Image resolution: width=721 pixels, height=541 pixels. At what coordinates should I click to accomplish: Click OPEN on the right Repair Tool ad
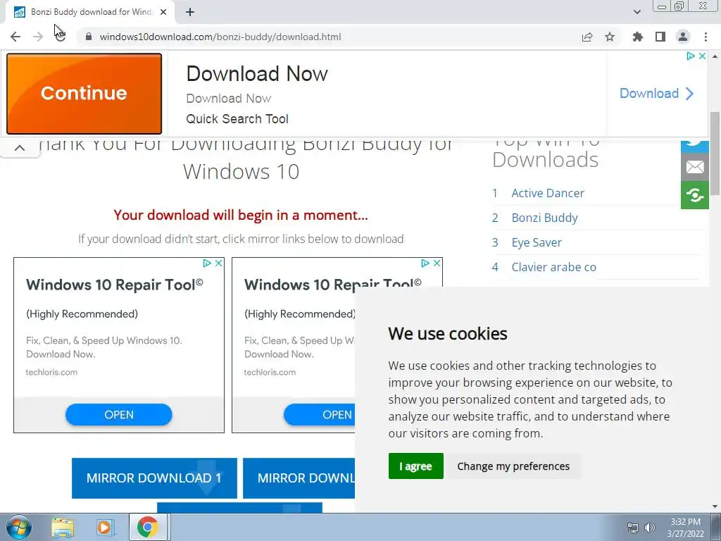320,414
